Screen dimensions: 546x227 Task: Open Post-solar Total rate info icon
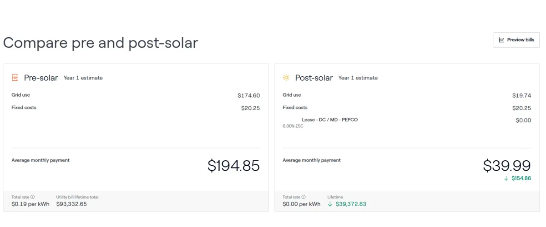click(x=304, y=197)
